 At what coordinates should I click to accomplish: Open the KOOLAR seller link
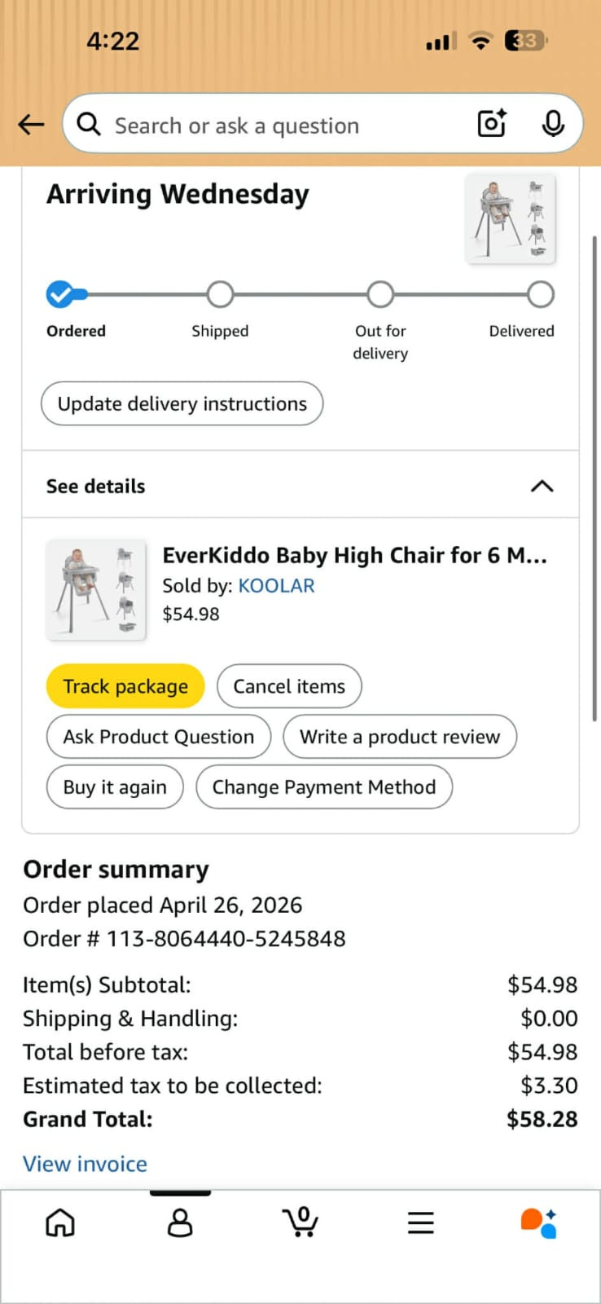tap(276, 586)
